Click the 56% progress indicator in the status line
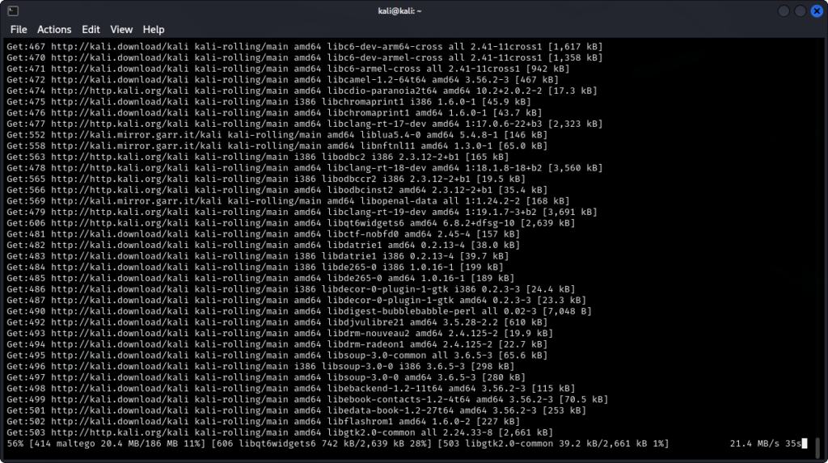 pyautogui.click(x=15, y=443)
